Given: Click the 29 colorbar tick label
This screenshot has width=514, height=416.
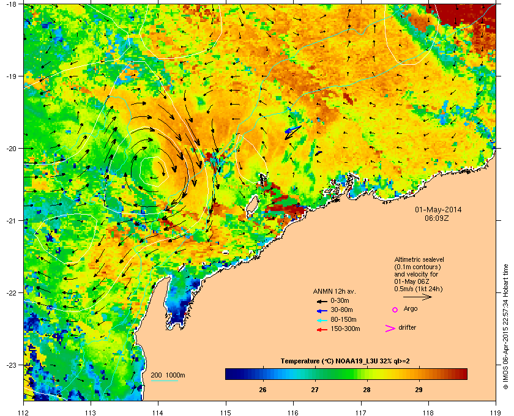Looking at the screenshot, I should pos(419,390).
